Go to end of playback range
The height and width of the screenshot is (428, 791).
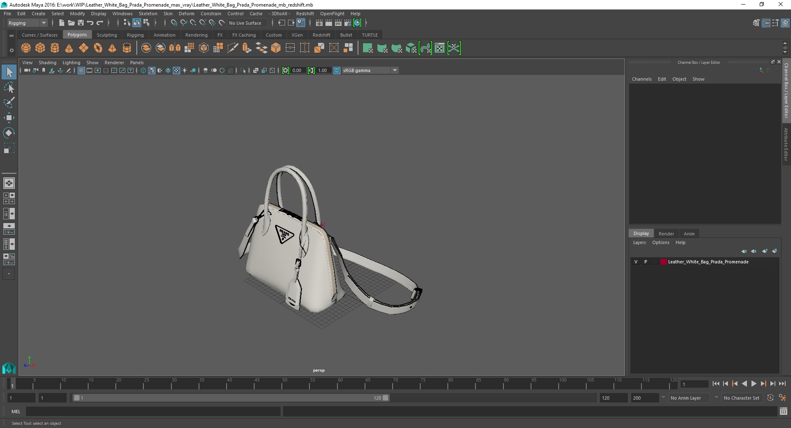782,384
